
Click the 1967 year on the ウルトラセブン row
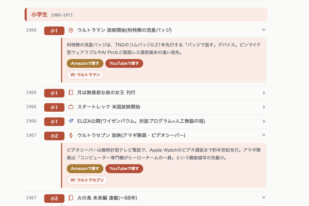point(31,135)
